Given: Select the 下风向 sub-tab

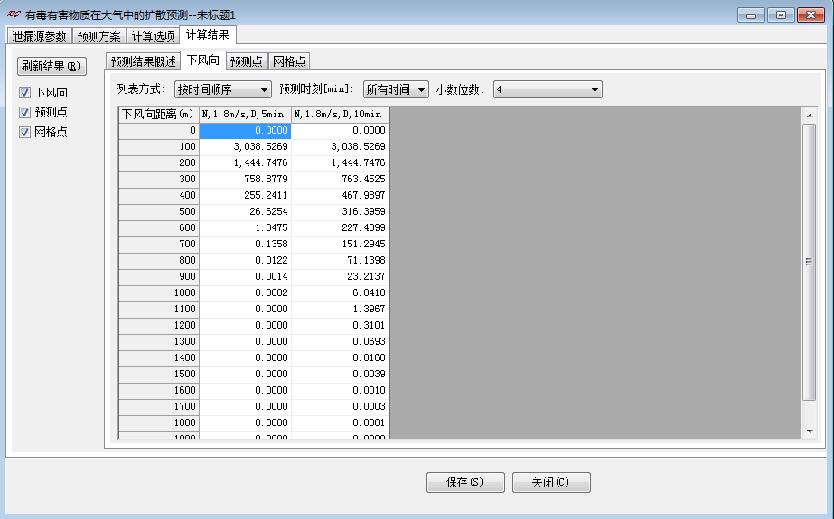Looking at the screenshot, I should (x=203, y=60).
